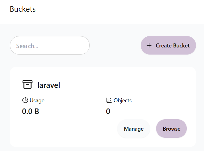204x151 pixels.
Task: Click the Usage pie chart icon
Action: (25, 100)
